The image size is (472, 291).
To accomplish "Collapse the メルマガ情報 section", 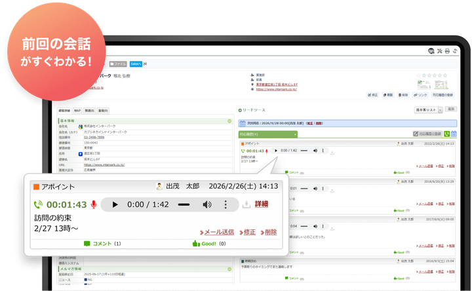I will point(229,269).
